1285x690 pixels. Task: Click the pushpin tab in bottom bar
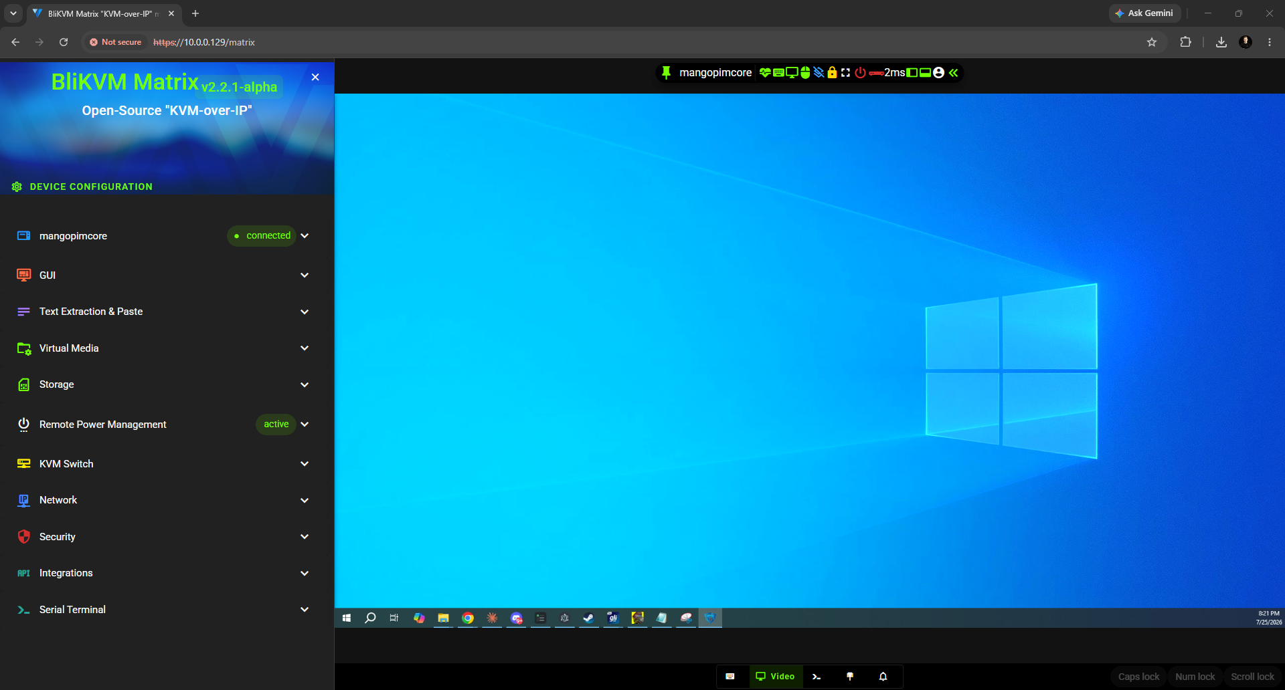point(850,676)
